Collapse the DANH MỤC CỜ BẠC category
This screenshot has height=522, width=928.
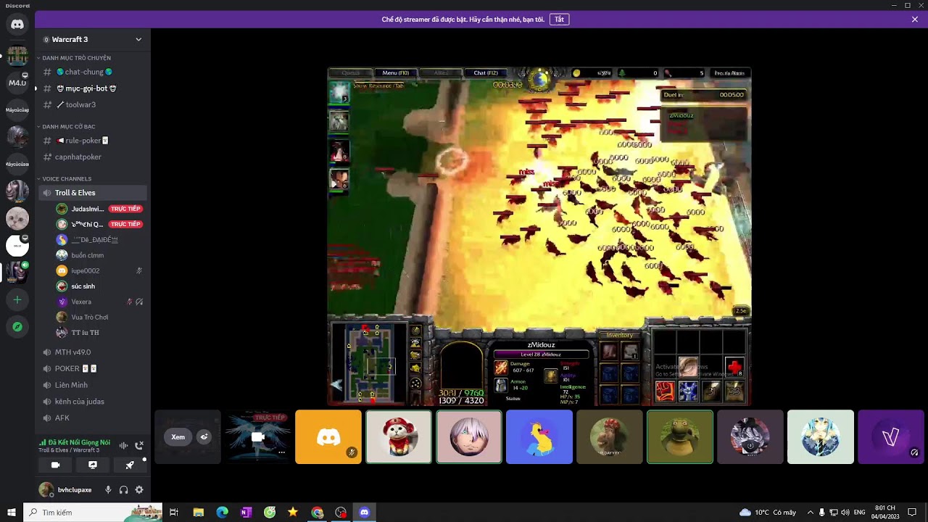pos(68,127)
